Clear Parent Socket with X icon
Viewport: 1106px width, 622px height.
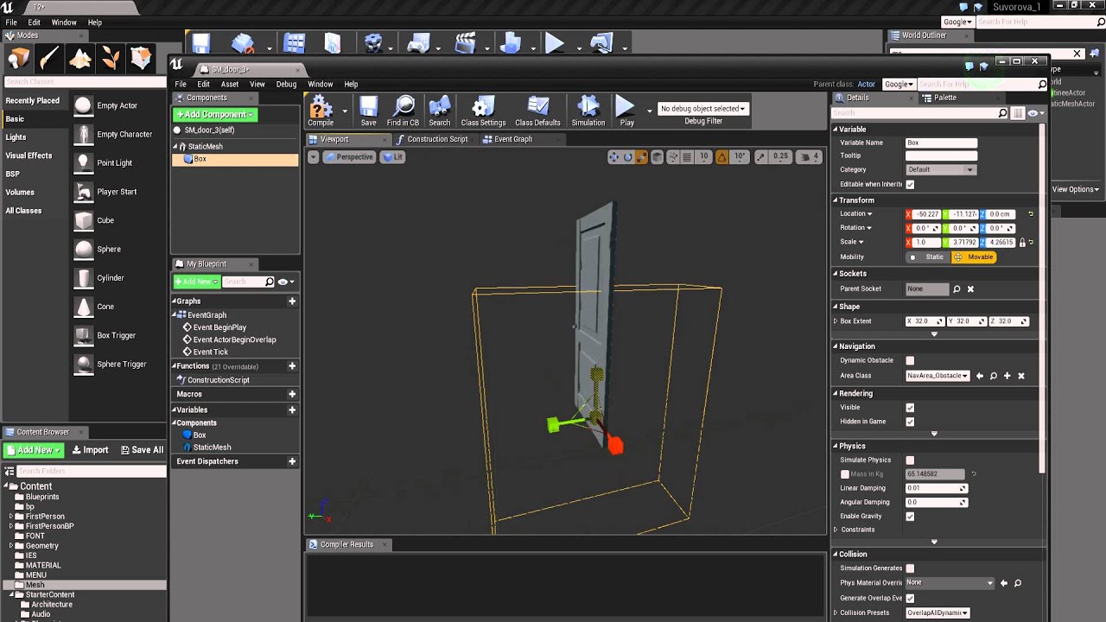click(970, 289)
